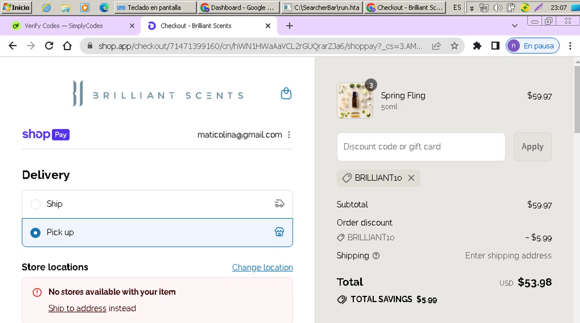Viewport: 580px width, 323px height.
Task: Open the Inicio start menu
Action: point(16,7)
